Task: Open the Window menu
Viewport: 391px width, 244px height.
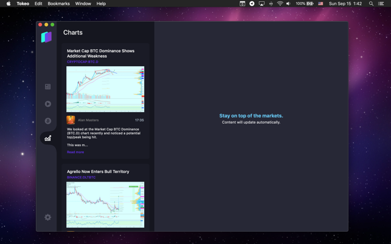Action: [83, 4]
